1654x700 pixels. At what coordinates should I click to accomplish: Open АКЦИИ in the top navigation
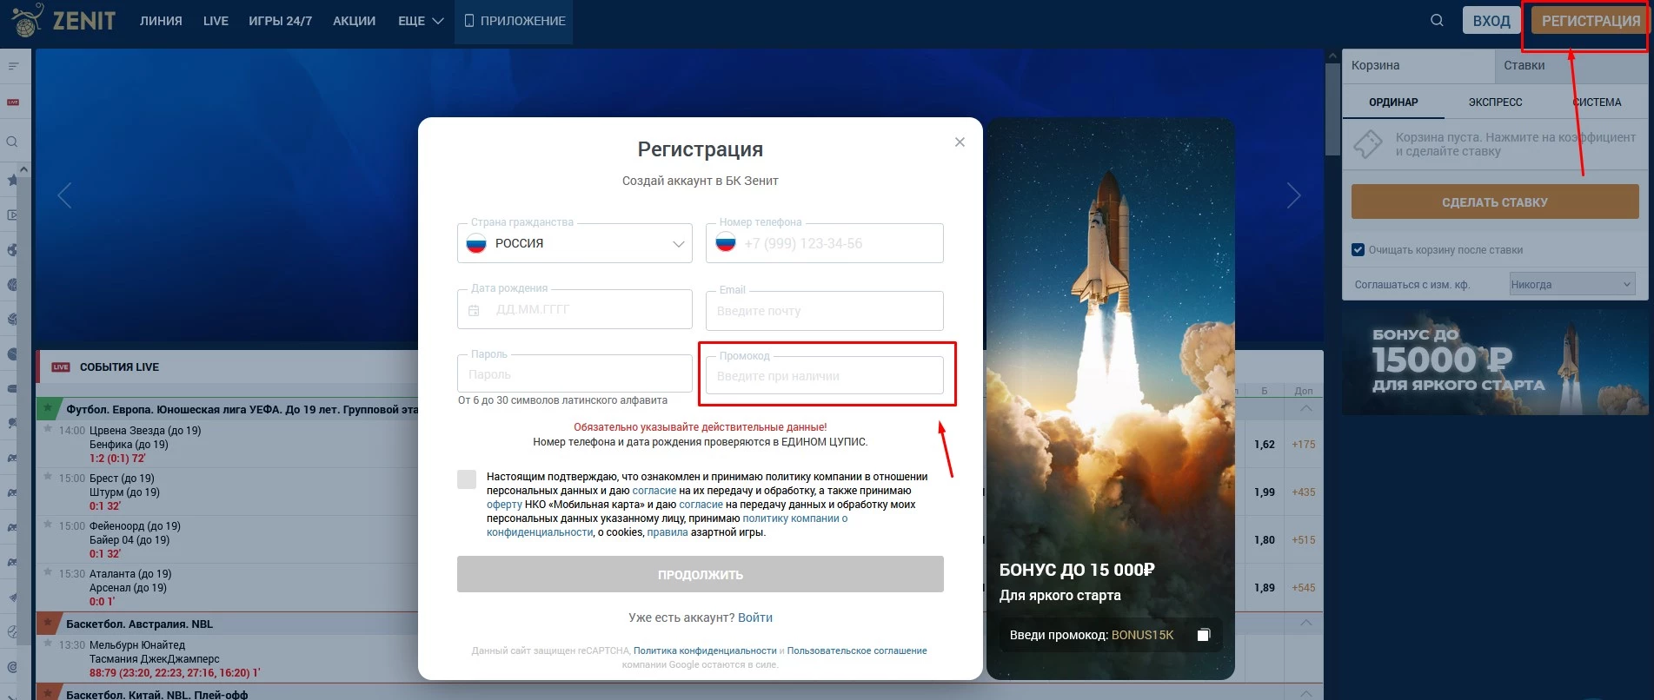coord(355,21)
